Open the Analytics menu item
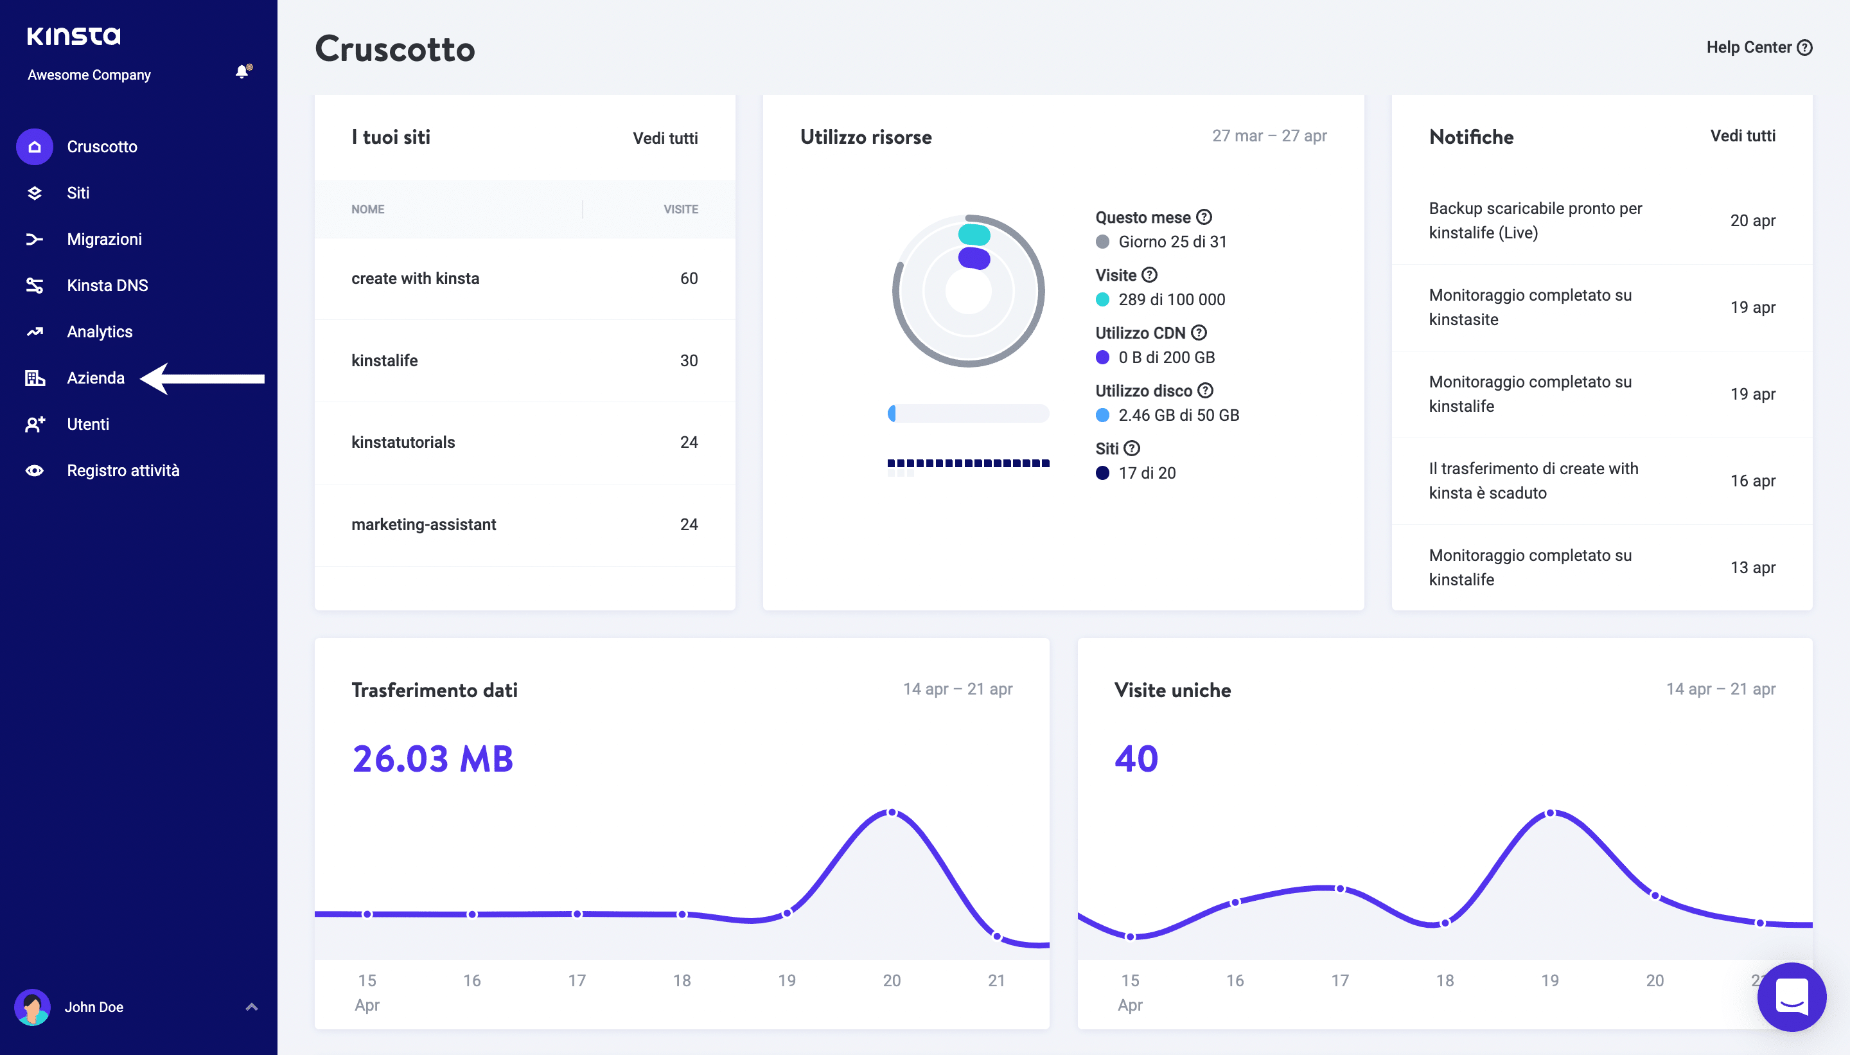Image resolution: width=1850 pixels, height=1055 pixels. (100, 332)
